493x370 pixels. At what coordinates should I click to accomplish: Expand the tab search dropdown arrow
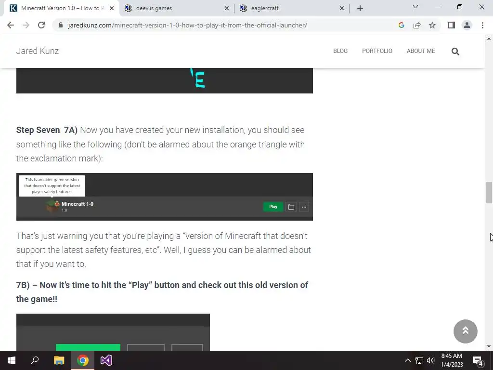point(415,7)
